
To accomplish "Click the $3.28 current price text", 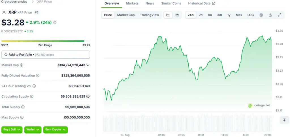I will pos(13,23).
